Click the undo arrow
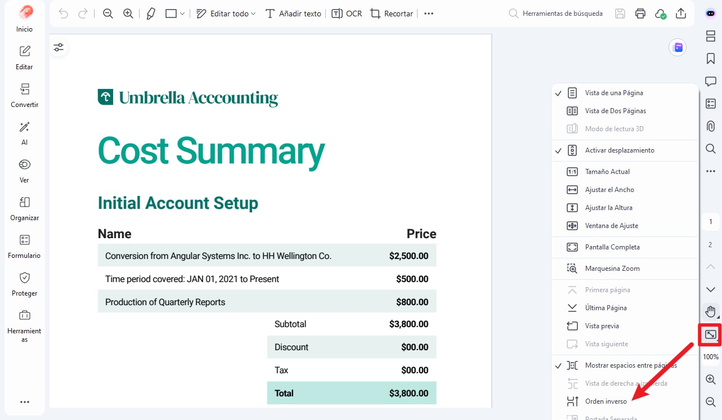 (63, 14)
